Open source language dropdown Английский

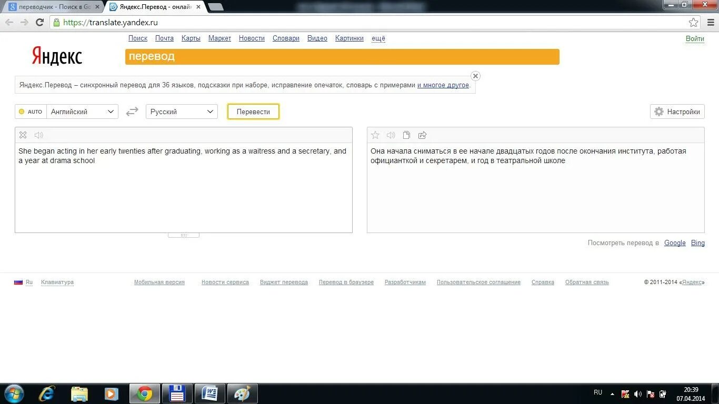click(83, 112)
